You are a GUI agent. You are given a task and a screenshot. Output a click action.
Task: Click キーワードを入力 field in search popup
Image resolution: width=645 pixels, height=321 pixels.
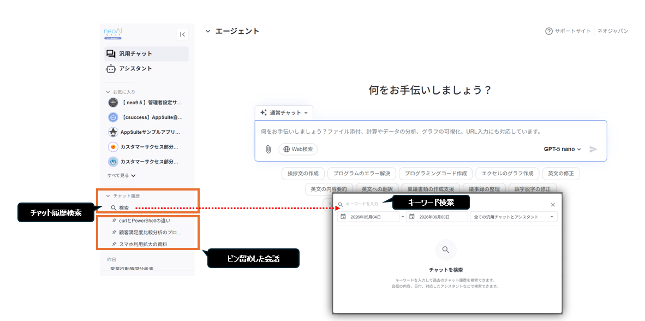[x=362, y=204]
